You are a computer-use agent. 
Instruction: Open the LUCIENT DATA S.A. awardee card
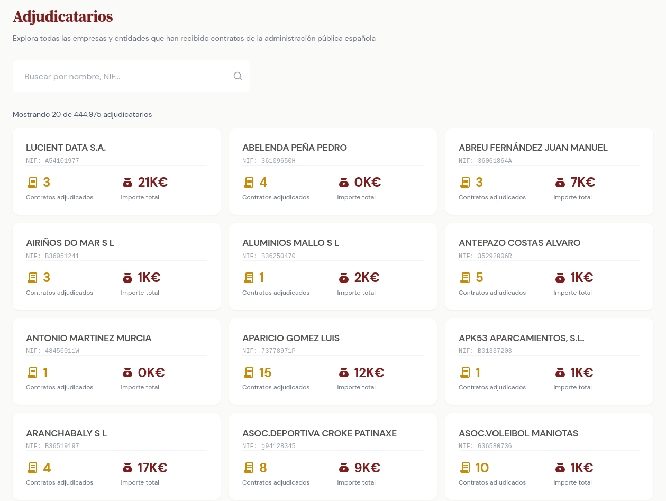click(x=66, y=148)
